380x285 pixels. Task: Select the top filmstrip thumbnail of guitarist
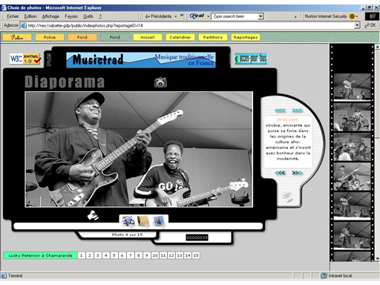[x=353, y=87]
